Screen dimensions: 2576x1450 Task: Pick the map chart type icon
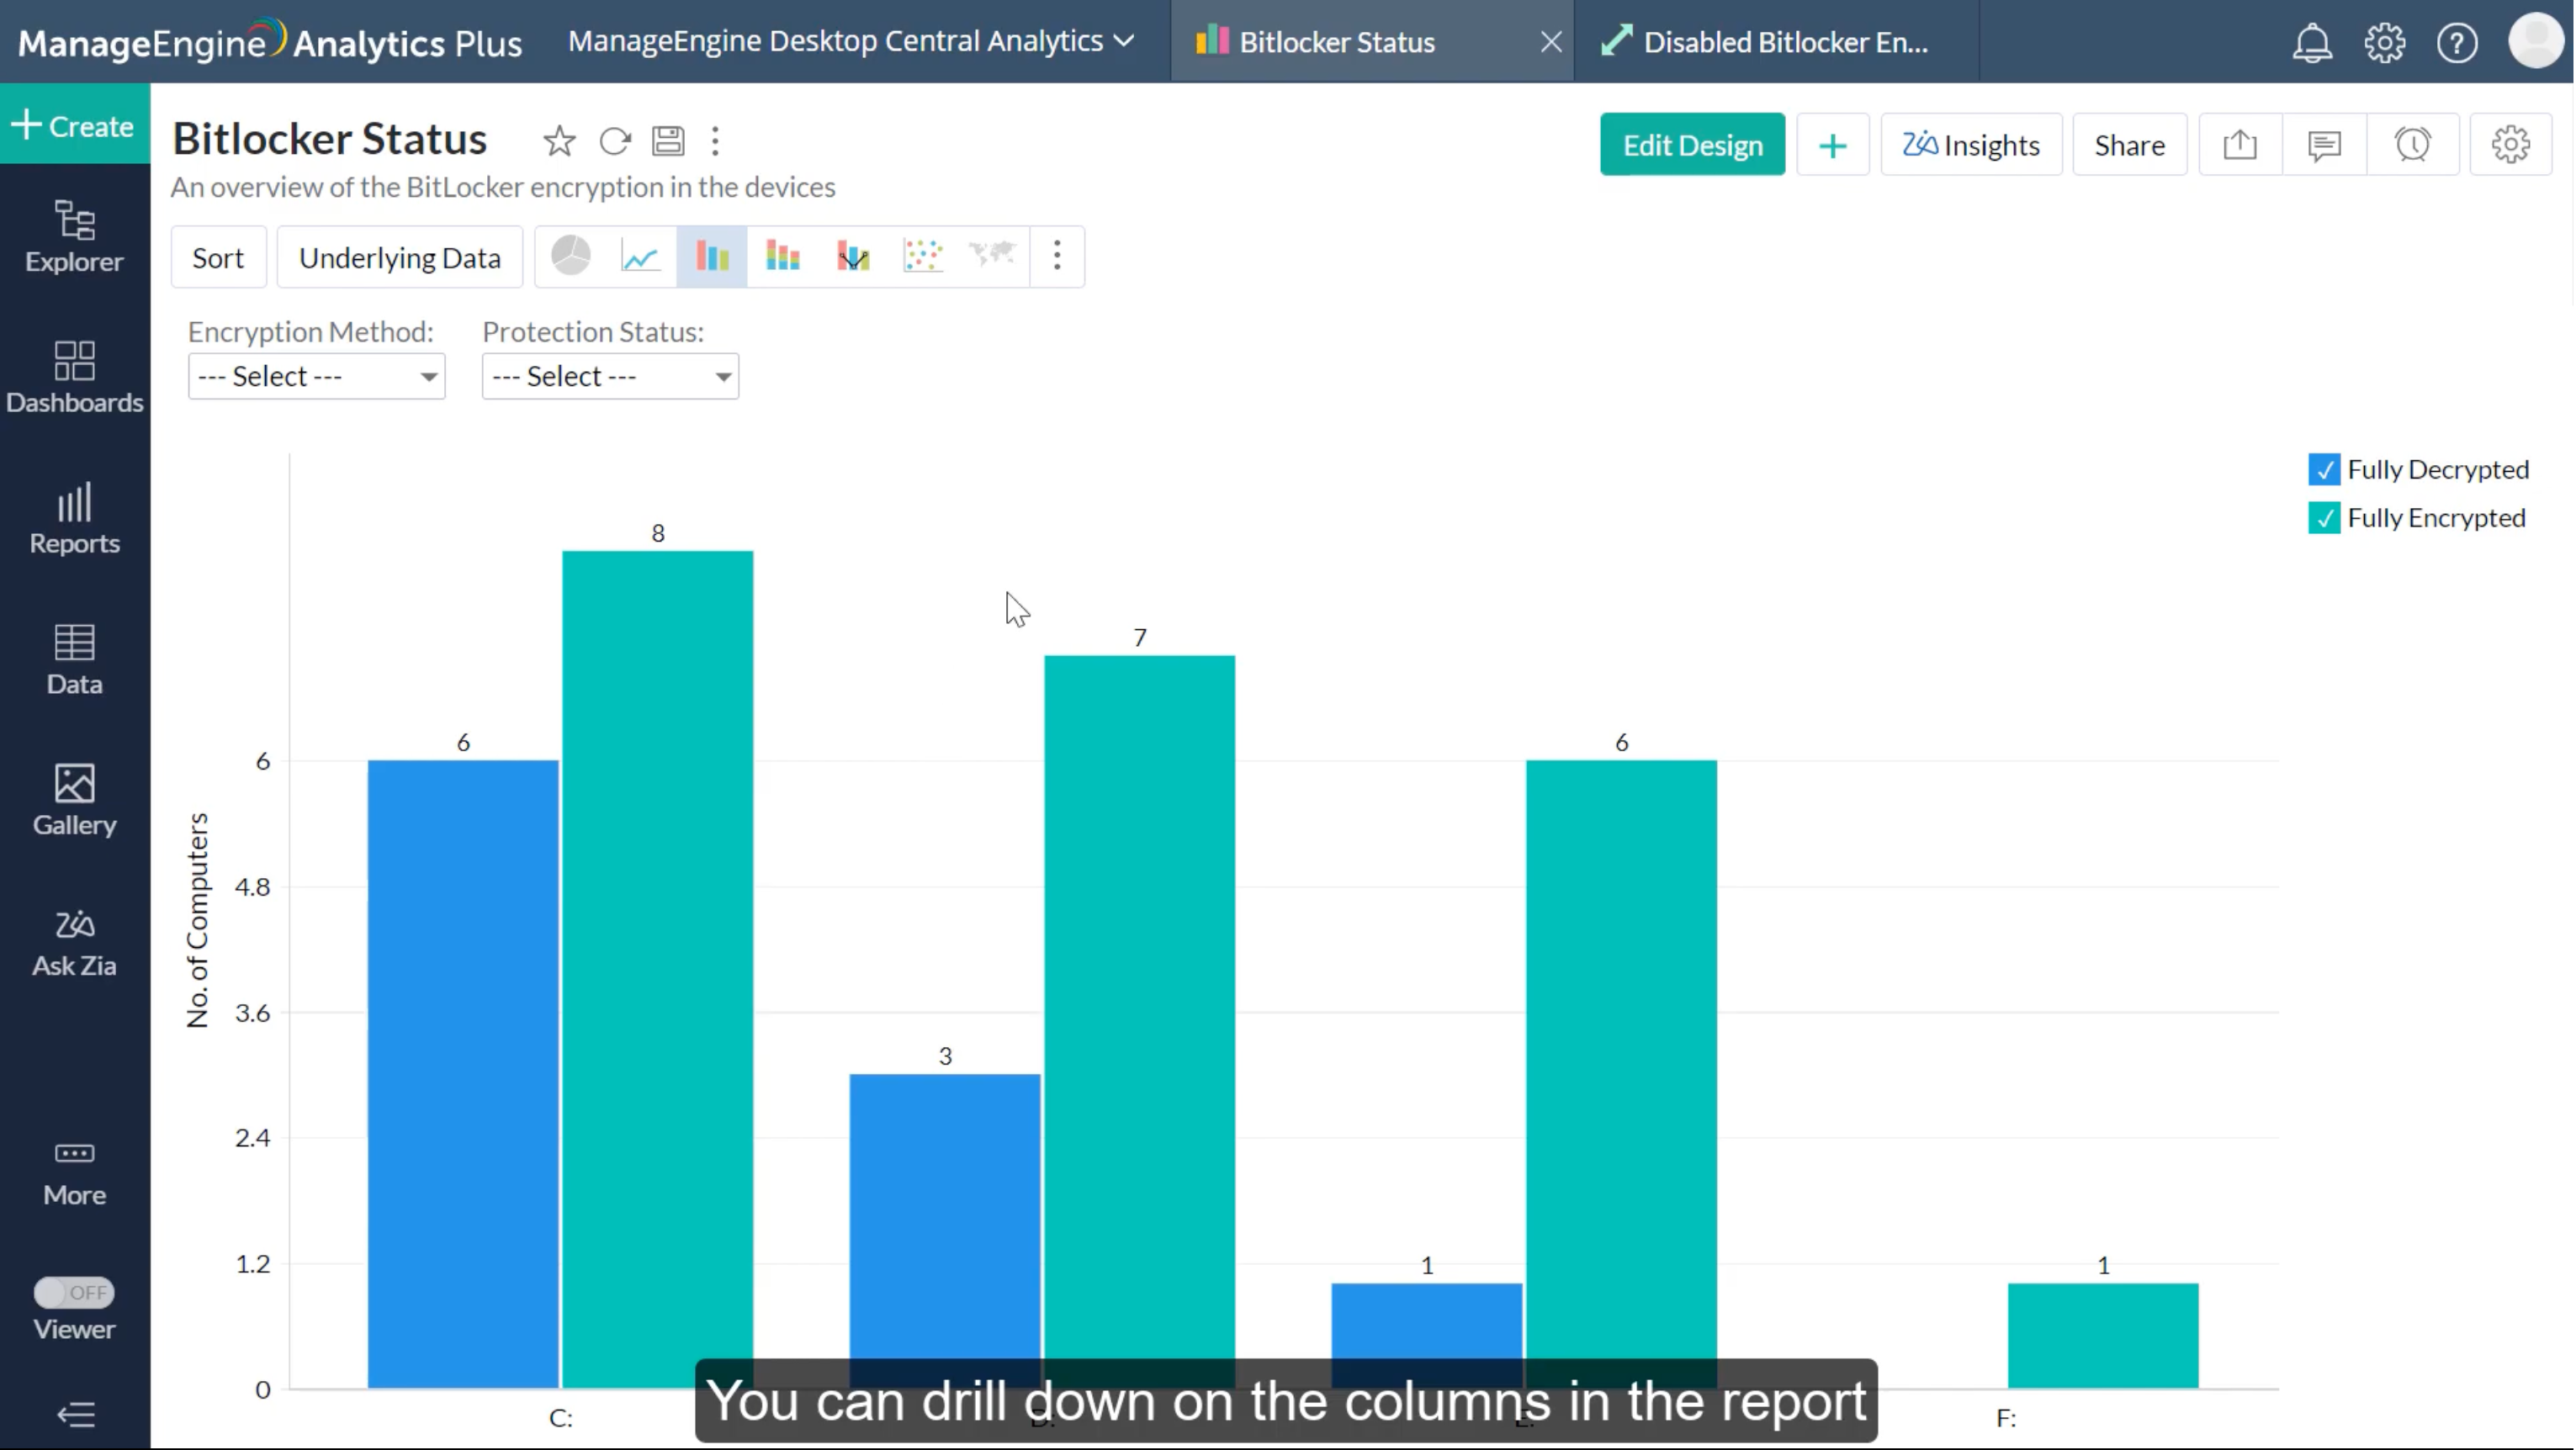click(992, 257)
